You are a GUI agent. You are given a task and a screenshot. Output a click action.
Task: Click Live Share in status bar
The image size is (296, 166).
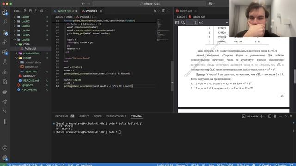pos(84,165)
